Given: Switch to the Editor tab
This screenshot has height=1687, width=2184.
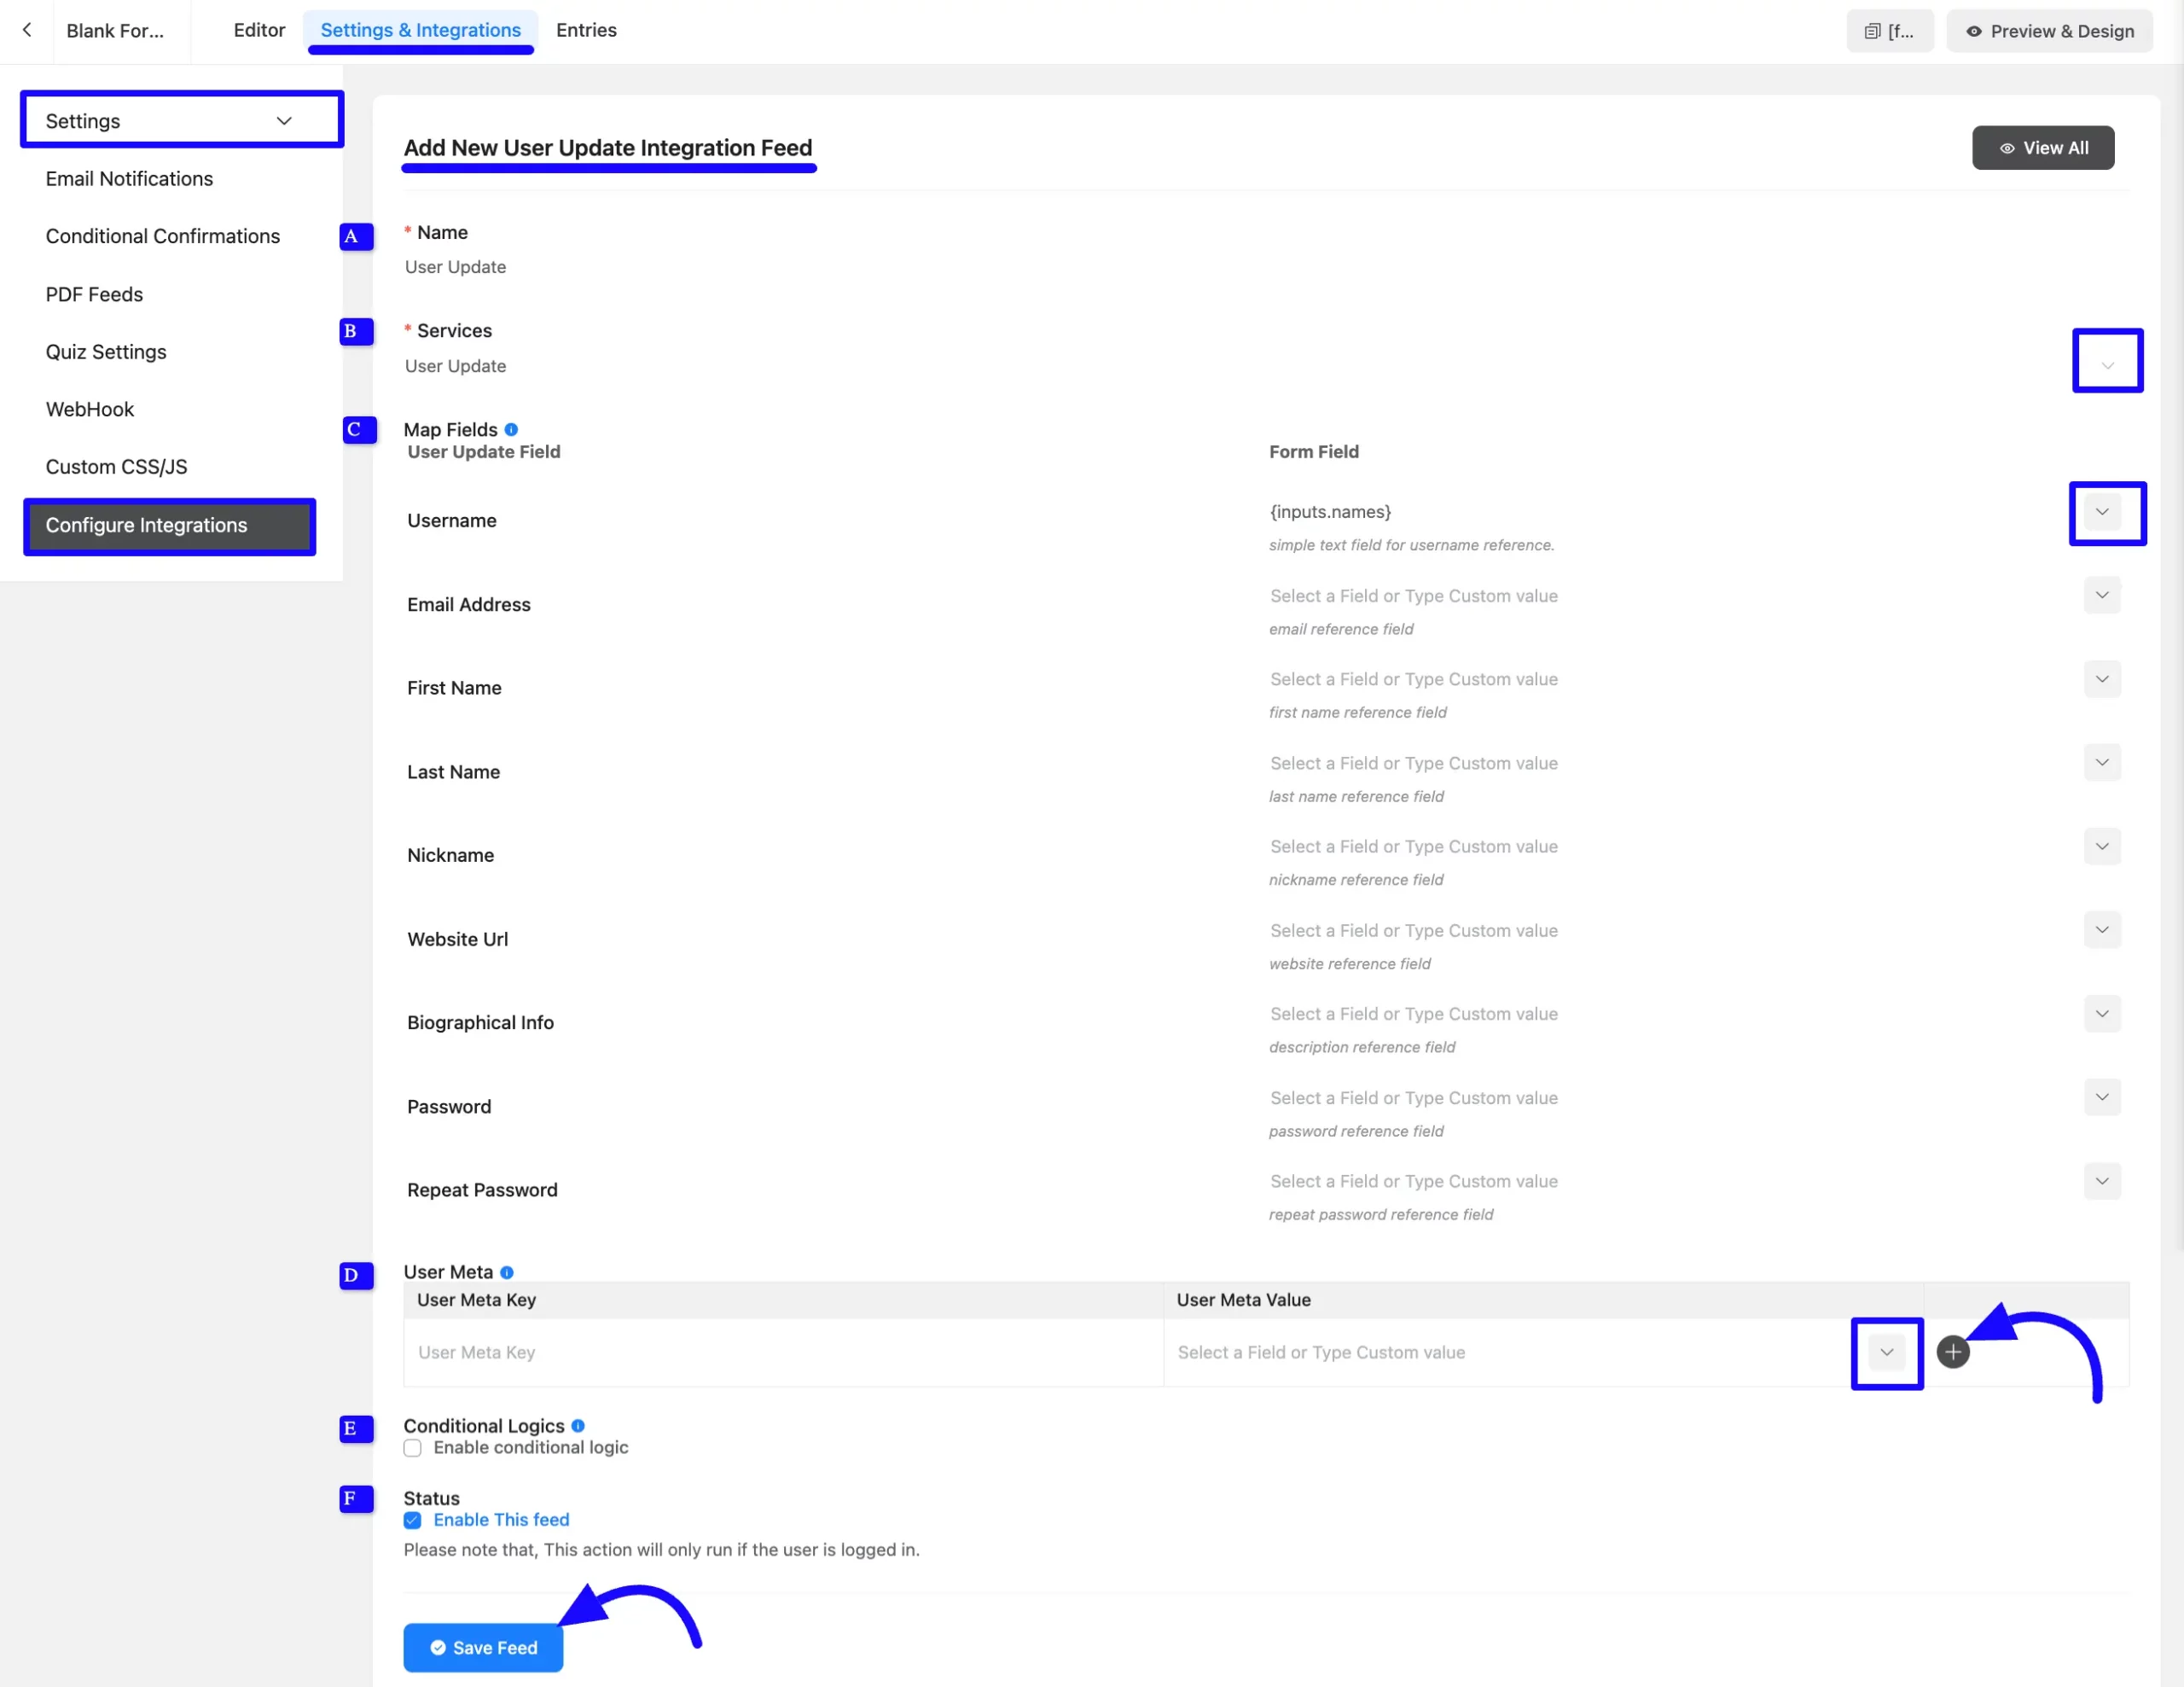Looking at the screenshot, I should click(258, 30).
